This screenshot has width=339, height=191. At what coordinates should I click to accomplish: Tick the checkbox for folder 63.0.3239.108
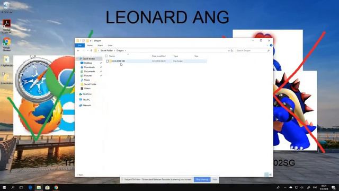(x=107, y=61)
